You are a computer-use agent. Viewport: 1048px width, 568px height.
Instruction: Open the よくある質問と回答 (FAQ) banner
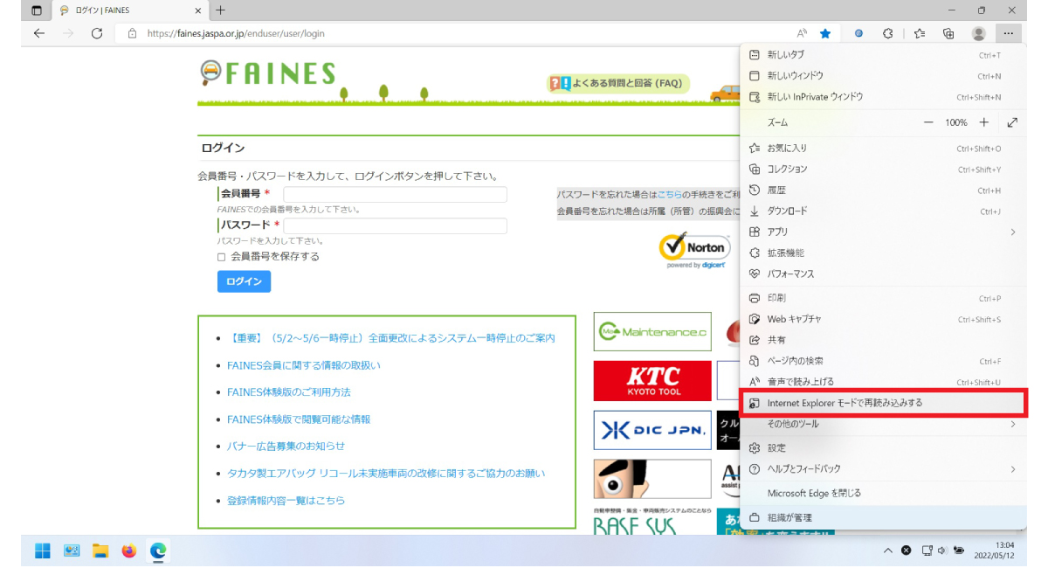click(x=618, y=84)
